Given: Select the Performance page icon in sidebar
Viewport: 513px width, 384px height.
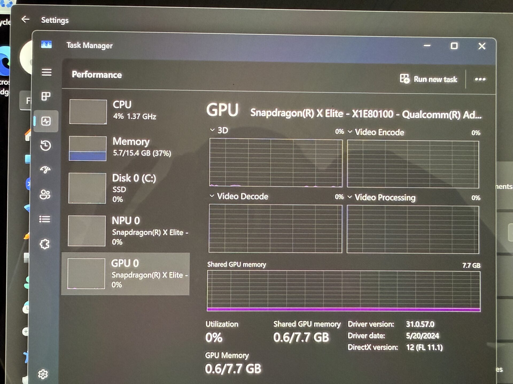Looking at the screenshot, I should click(46, 121).
